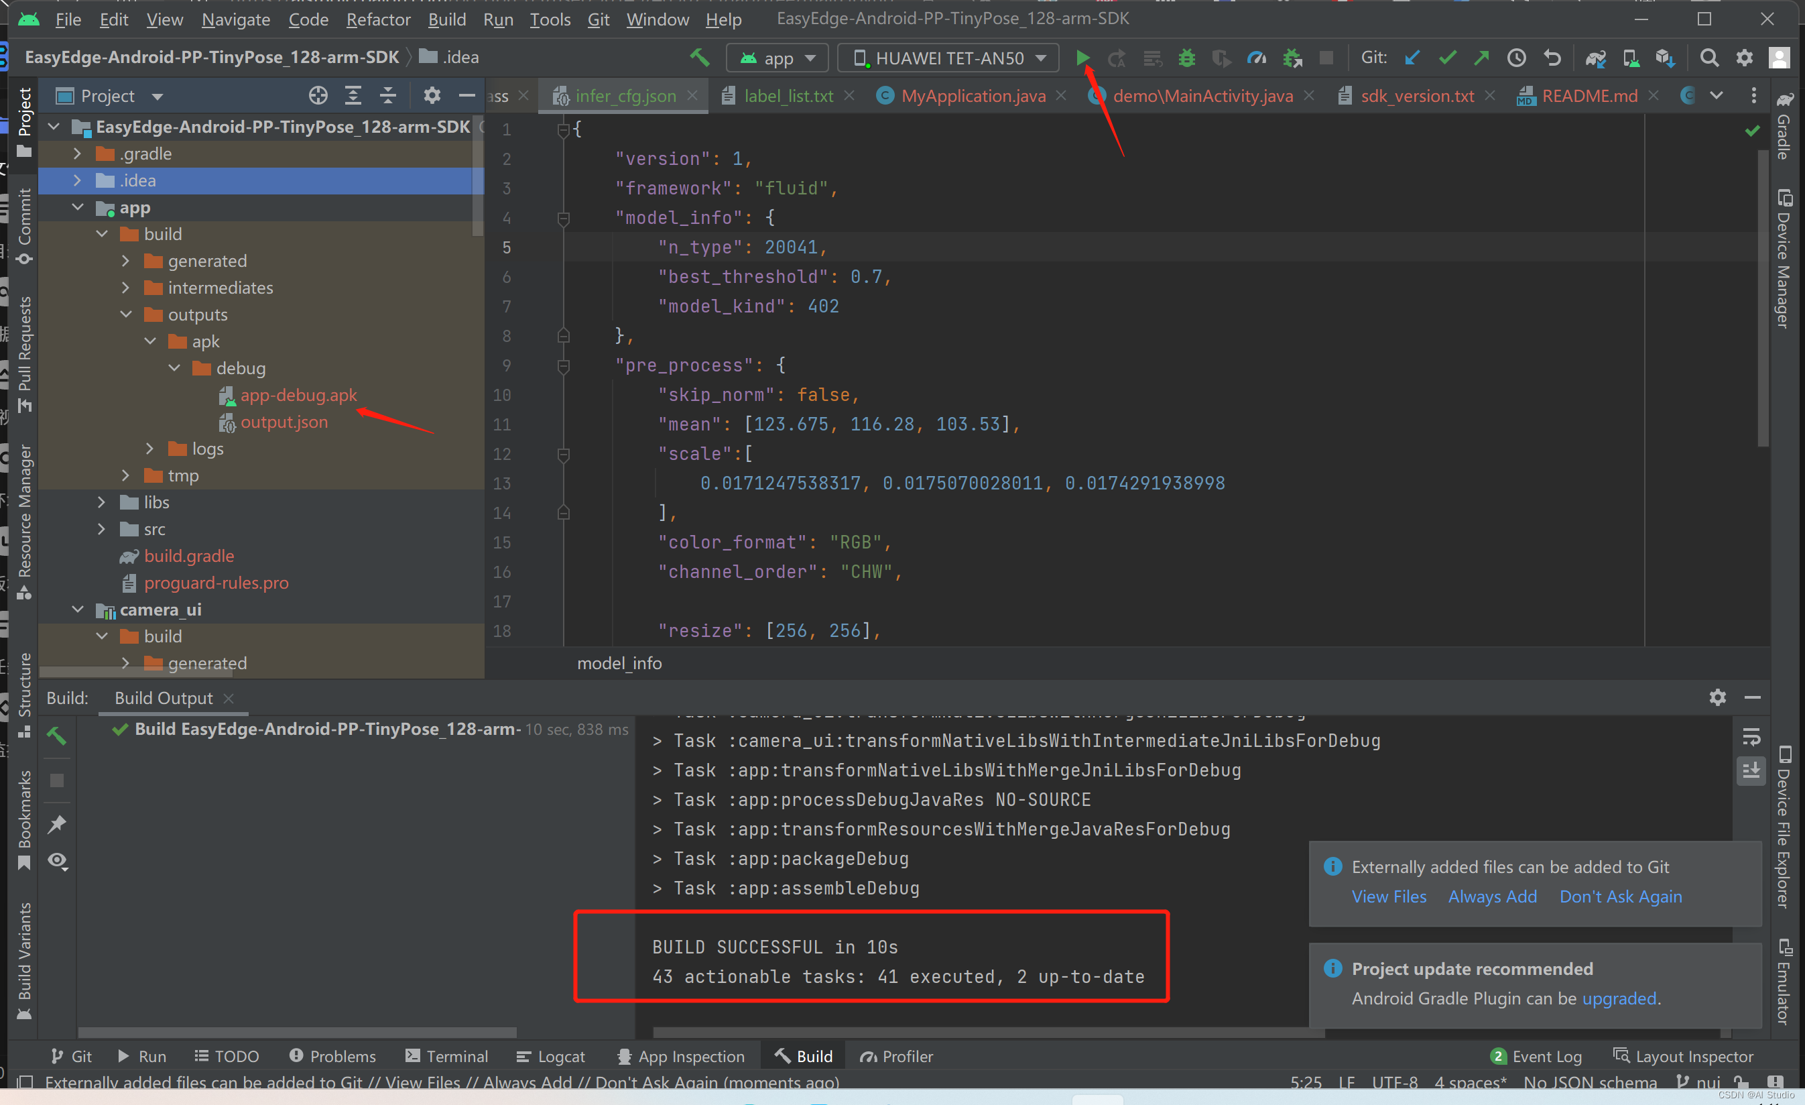Toggle the preview eye icon in left sidebar
This screenshot has height=1105, width=1805.
[x=57, y=860]
